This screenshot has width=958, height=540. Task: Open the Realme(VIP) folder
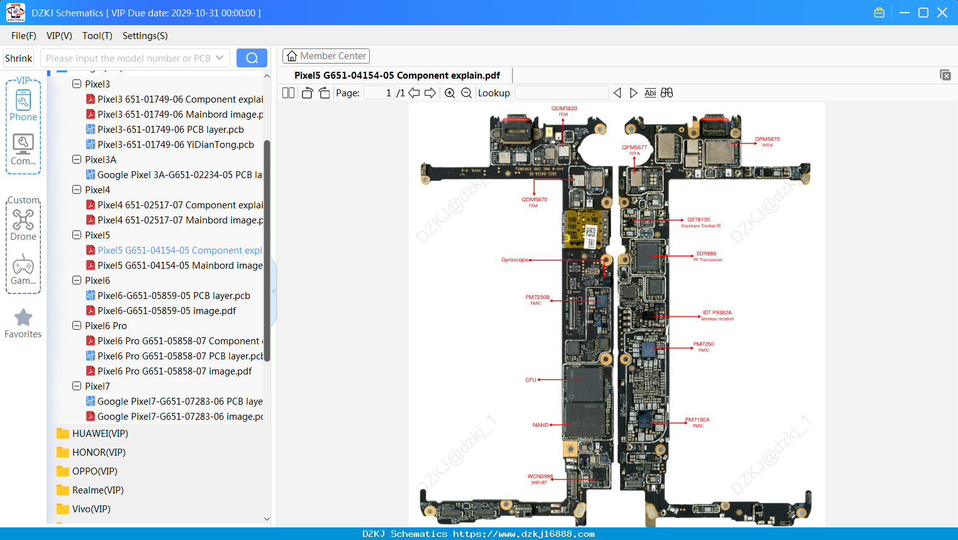point(90,490)
